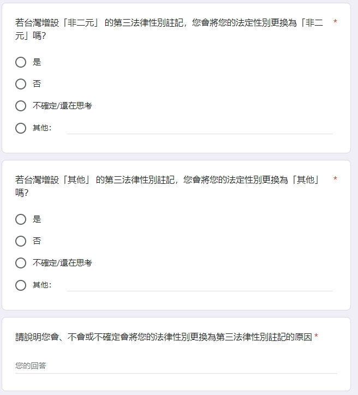
Task: Select 否 for the 非二元 gender question
Action: click(x=21, y=84)
